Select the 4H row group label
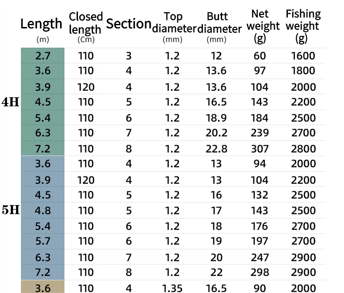 [11, 103]
